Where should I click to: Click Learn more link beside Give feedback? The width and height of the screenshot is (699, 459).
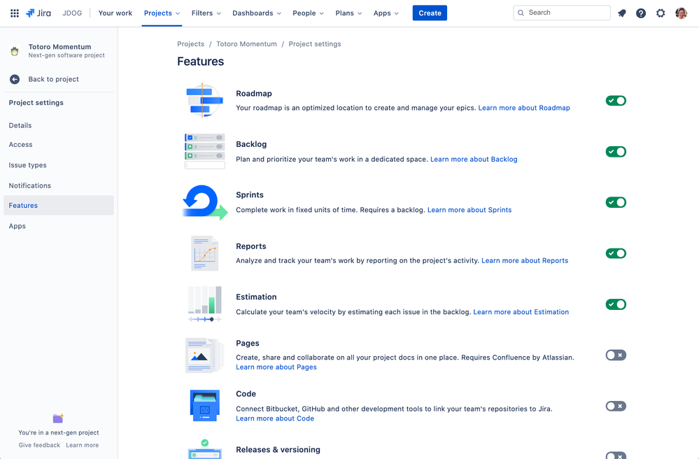83,445
